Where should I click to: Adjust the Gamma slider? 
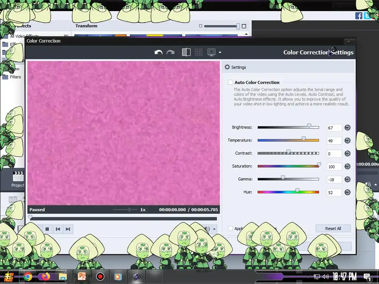[288, 179]
